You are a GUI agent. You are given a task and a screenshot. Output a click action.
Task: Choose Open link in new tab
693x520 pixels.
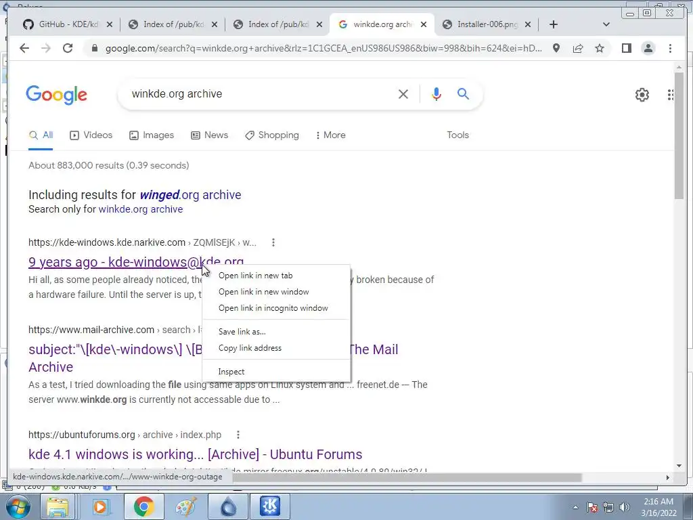pyautogui.click(x=276, y=276)
